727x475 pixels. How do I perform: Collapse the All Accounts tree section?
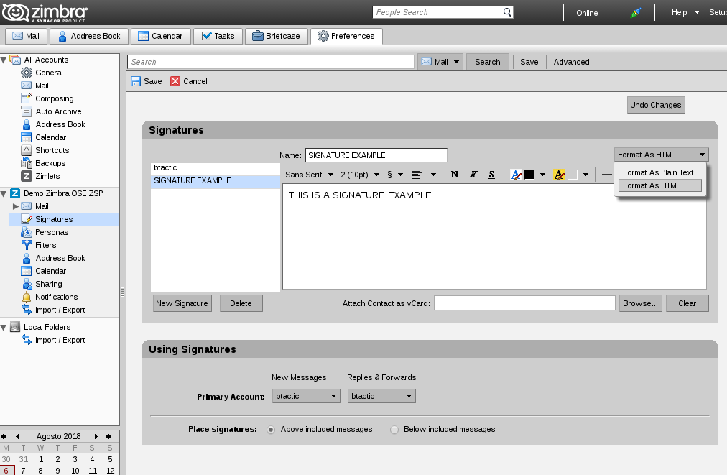(x=4, y=60)
